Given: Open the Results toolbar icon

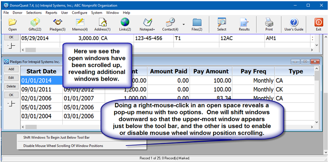Looking at the screenshot, I should tap(244, 24).
